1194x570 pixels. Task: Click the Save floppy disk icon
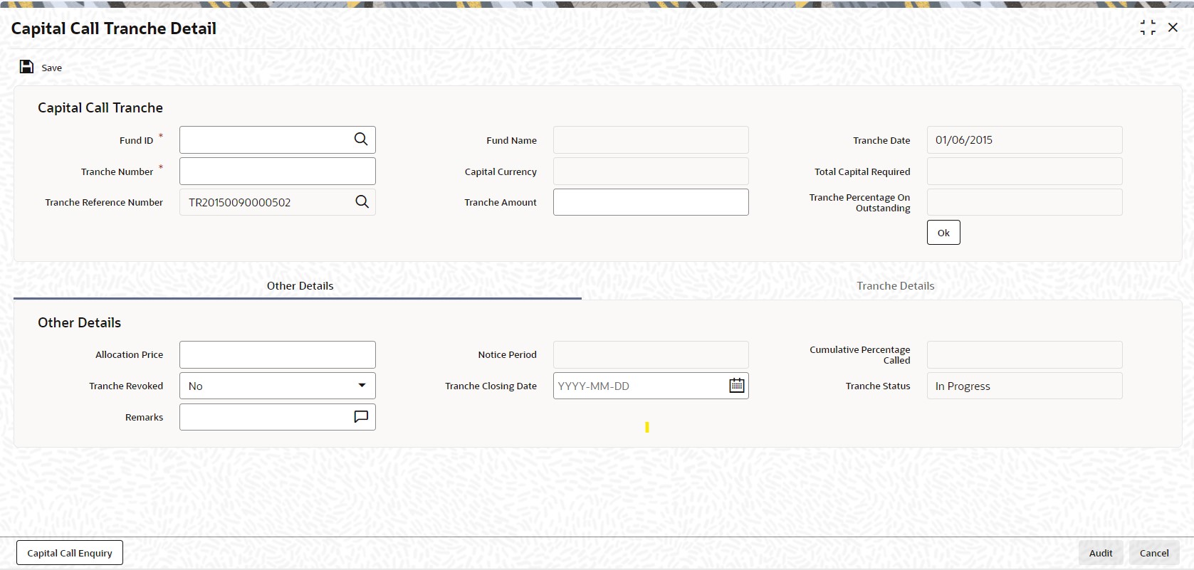(26, 67)
